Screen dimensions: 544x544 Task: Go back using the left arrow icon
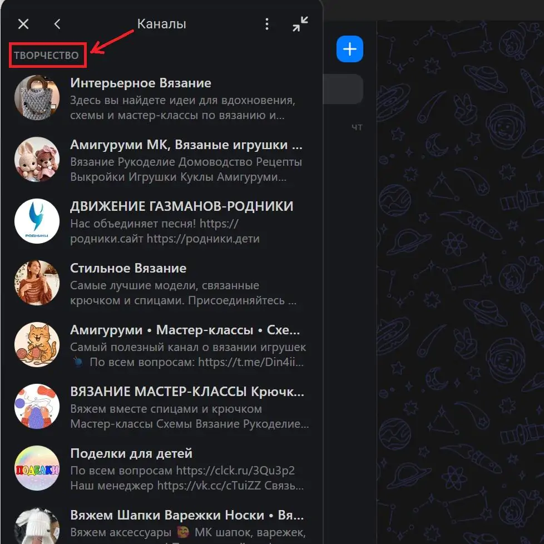[x=57, y=24]
